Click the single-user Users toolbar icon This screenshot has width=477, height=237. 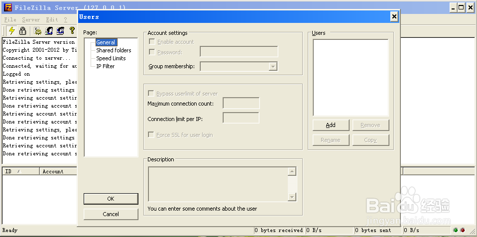(x=49, y=31)
